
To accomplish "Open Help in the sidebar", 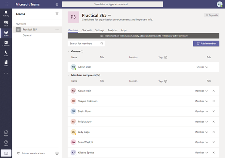I will point(6,143).
